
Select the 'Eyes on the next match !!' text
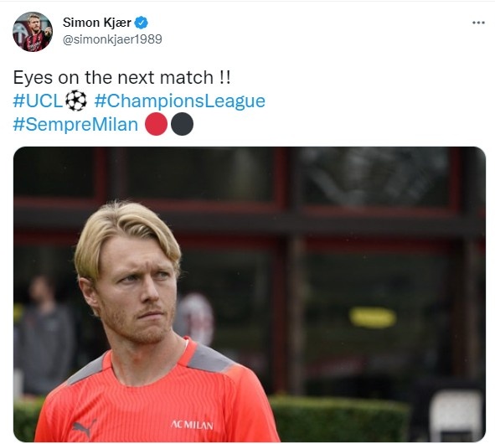click(121, 78)
